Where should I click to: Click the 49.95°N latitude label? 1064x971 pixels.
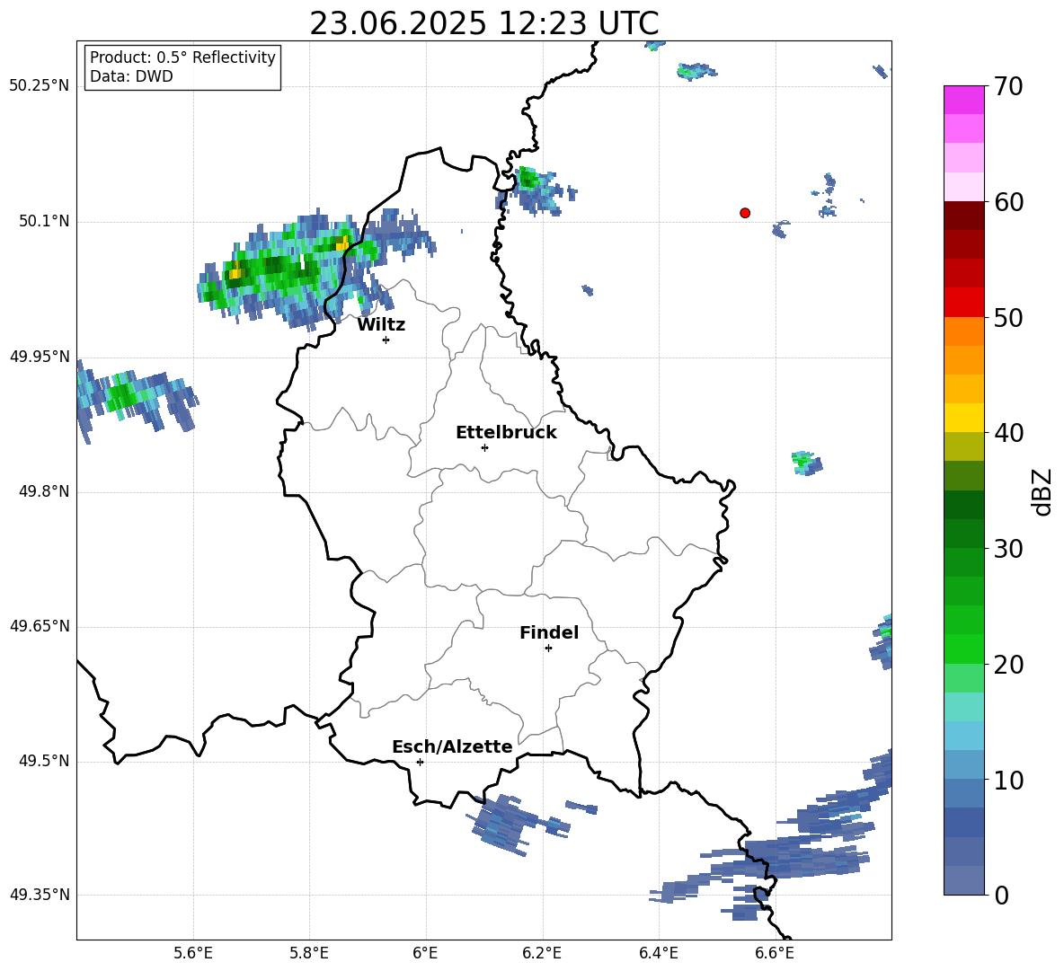coord(40,357)
